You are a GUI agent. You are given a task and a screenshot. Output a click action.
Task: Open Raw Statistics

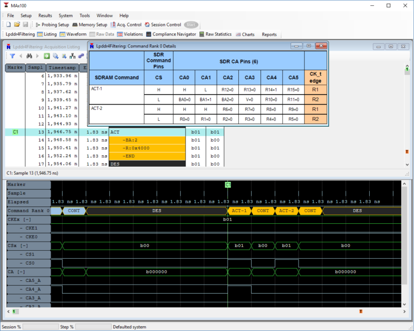[x=216, y=35]
